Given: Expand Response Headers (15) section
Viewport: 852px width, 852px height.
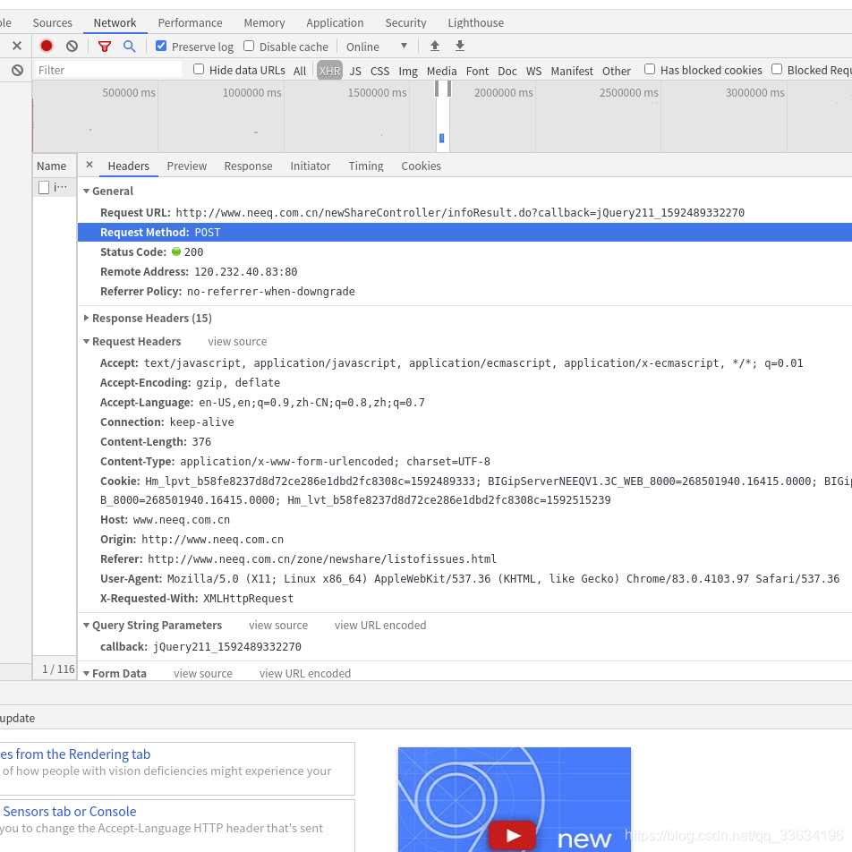Looking at the screenshot, I should [86, 318].
